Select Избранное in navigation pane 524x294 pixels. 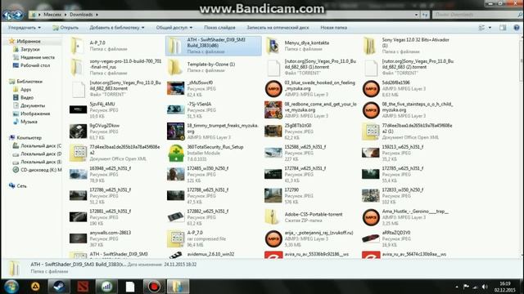tap(29, 42)
